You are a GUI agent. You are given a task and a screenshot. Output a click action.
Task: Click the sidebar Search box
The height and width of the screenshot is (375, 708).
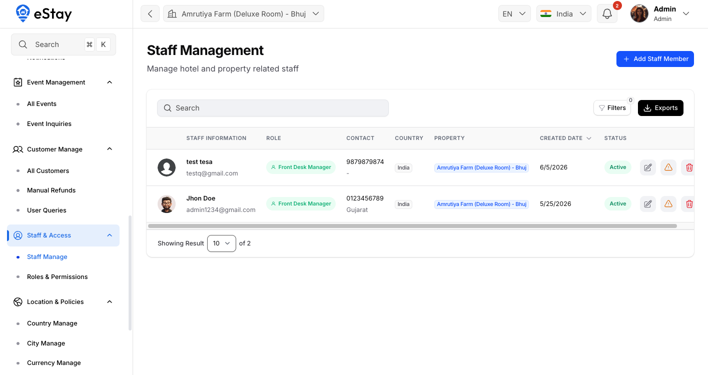coord(64,44)
